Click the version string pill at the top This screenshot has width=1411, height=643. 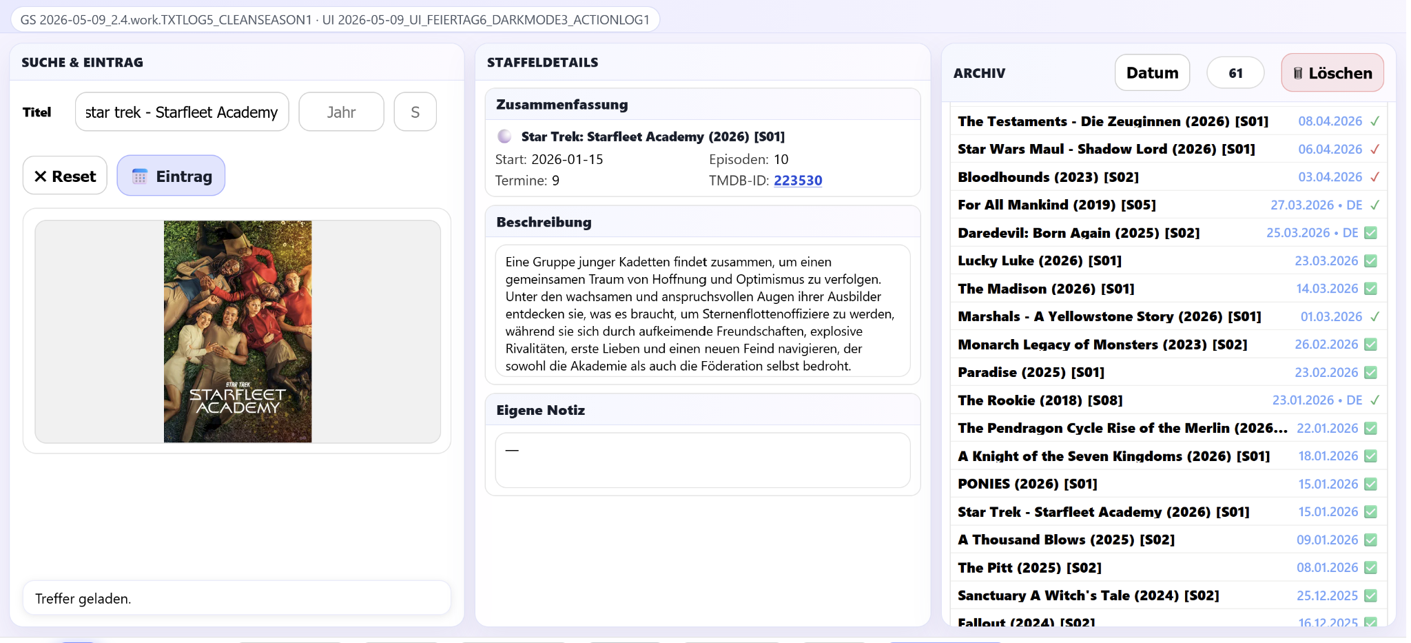pyautogui.click(x=335, y=19)
